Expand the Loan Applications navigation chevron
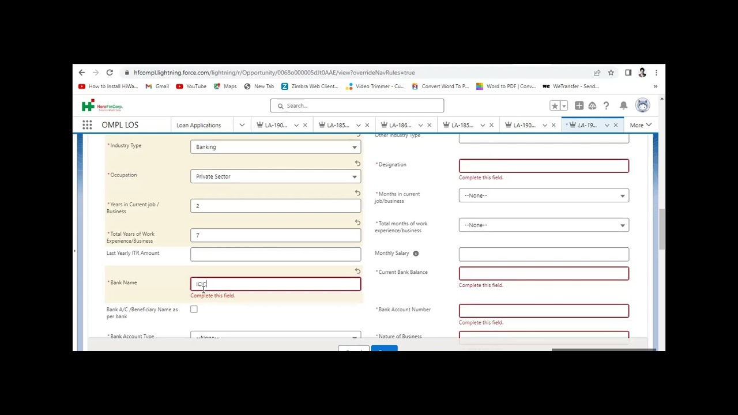 242,125
